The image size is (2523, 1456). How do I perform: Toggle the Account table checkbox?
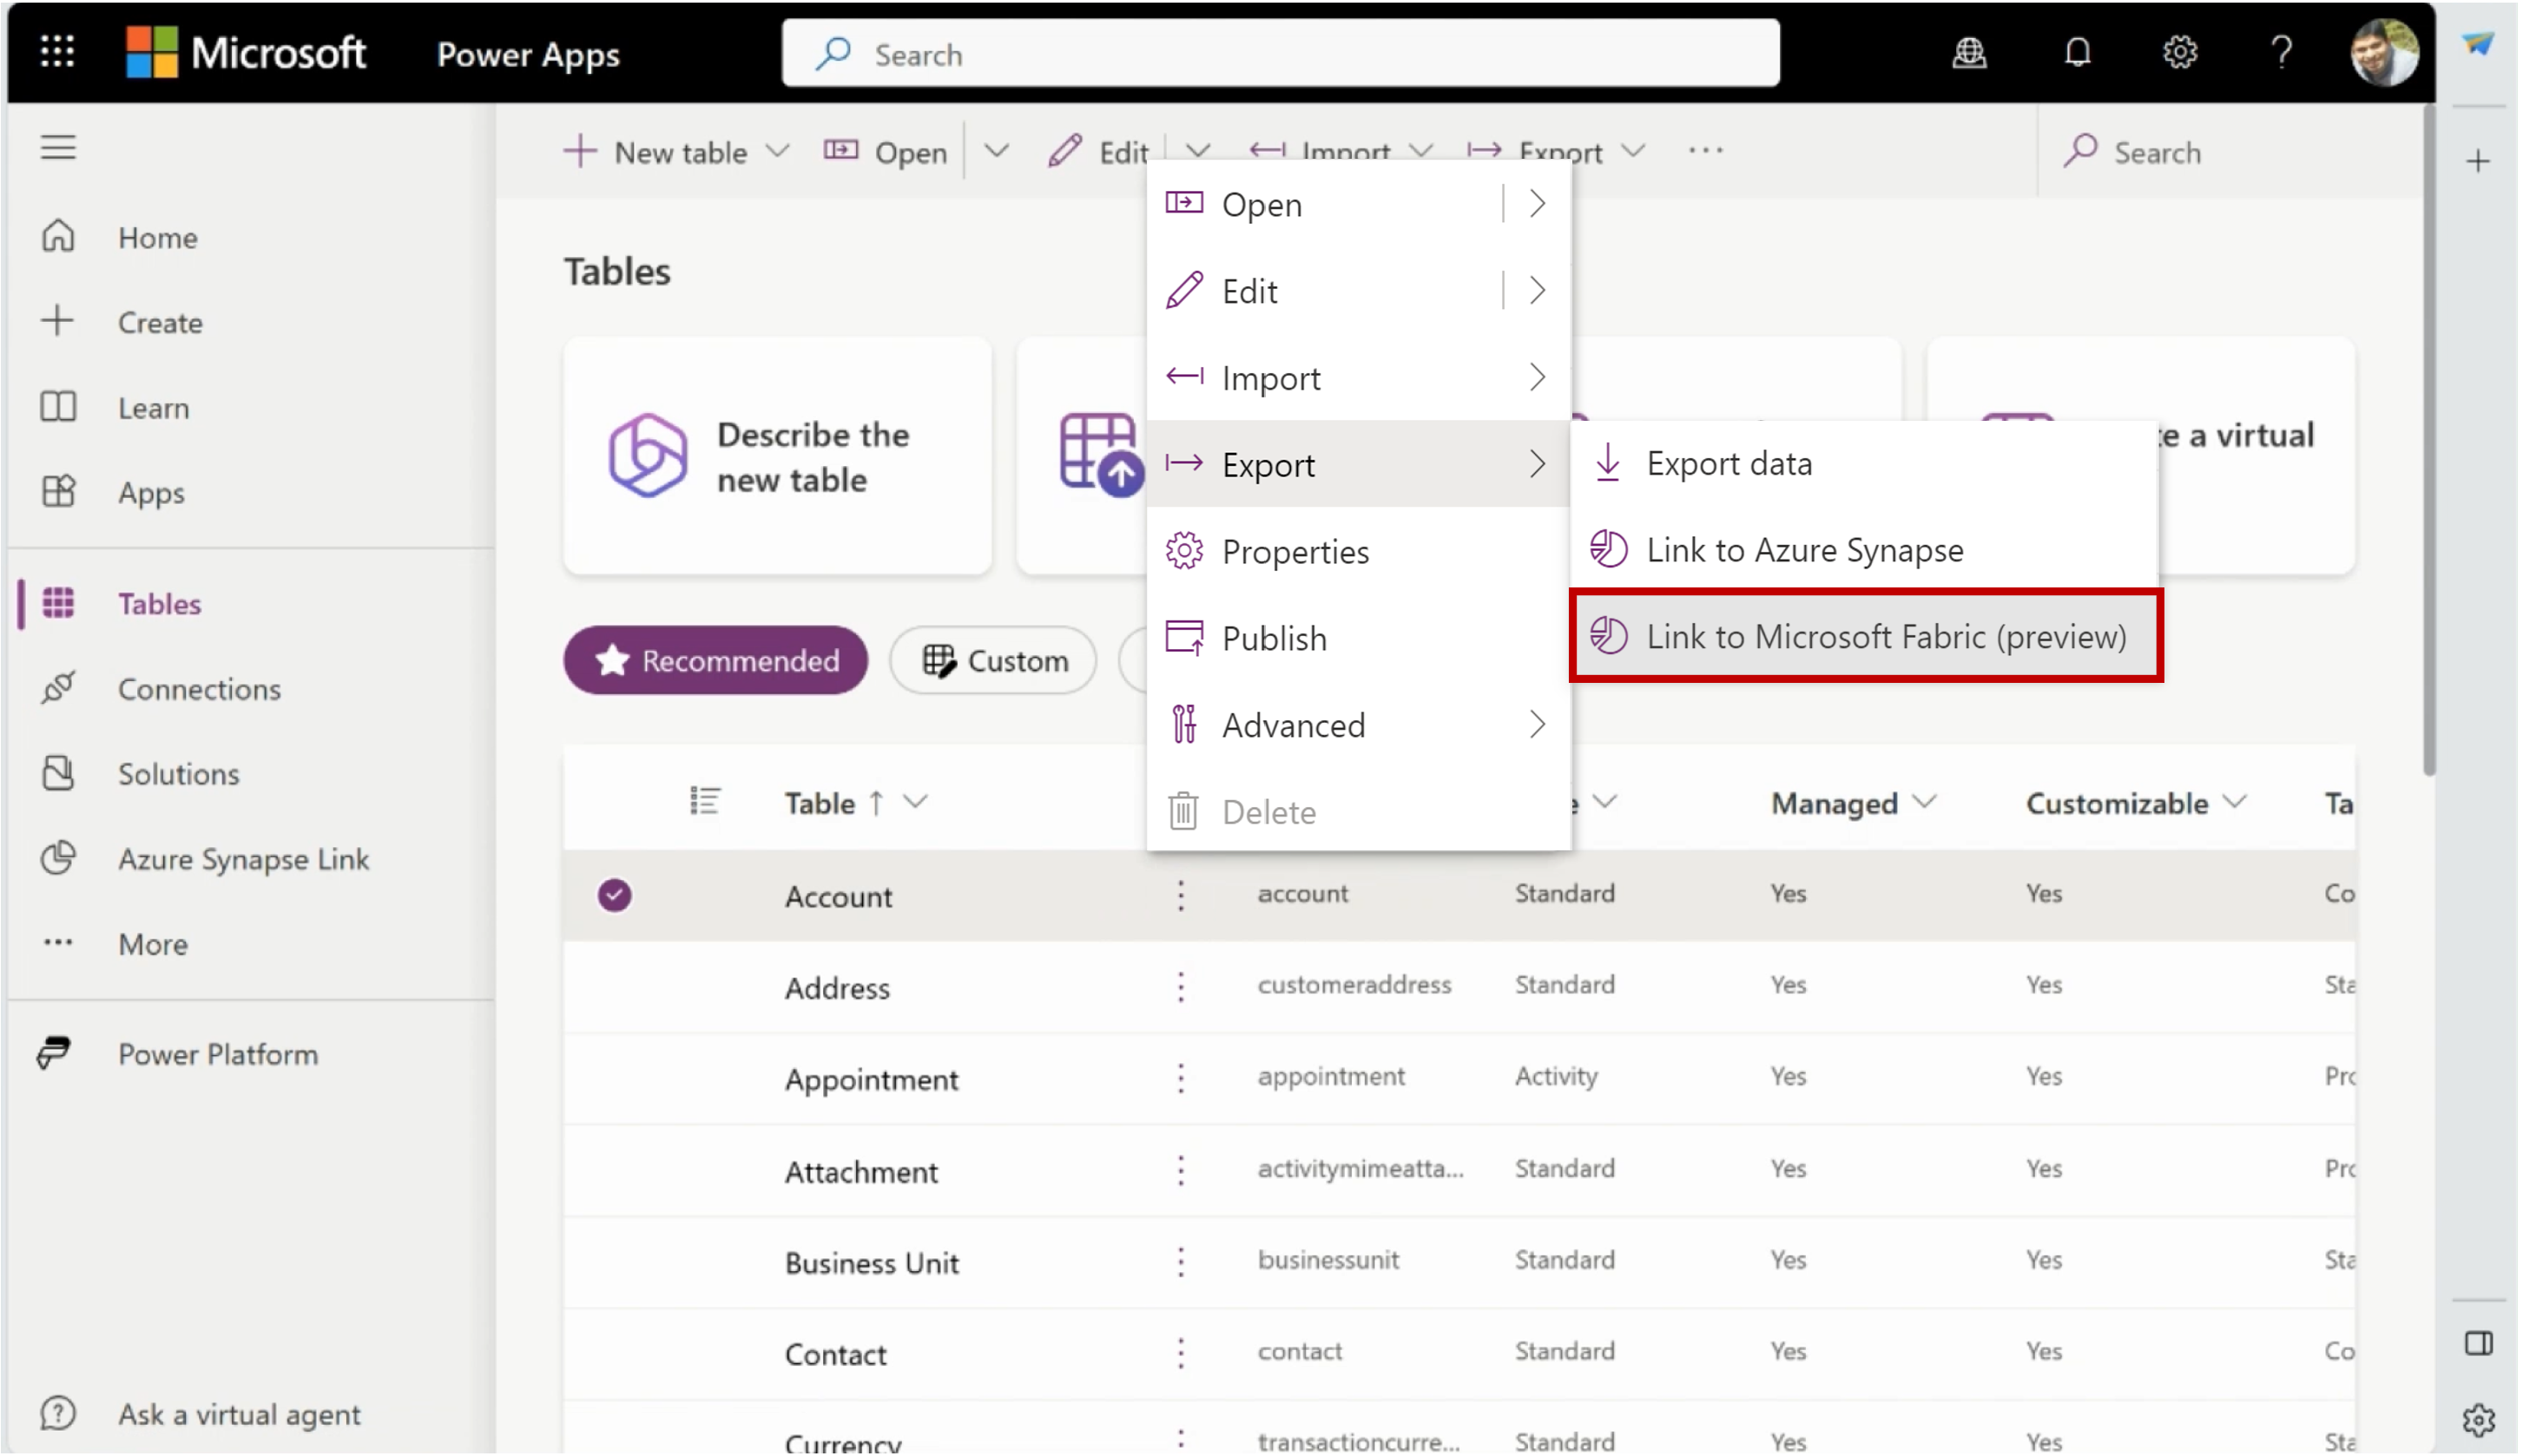click(x=616, y=895)
